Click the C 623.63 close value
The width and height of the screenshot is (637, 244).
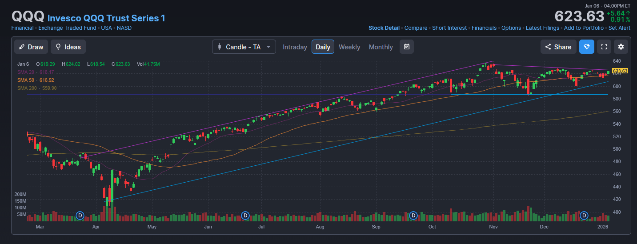(120, 64)
